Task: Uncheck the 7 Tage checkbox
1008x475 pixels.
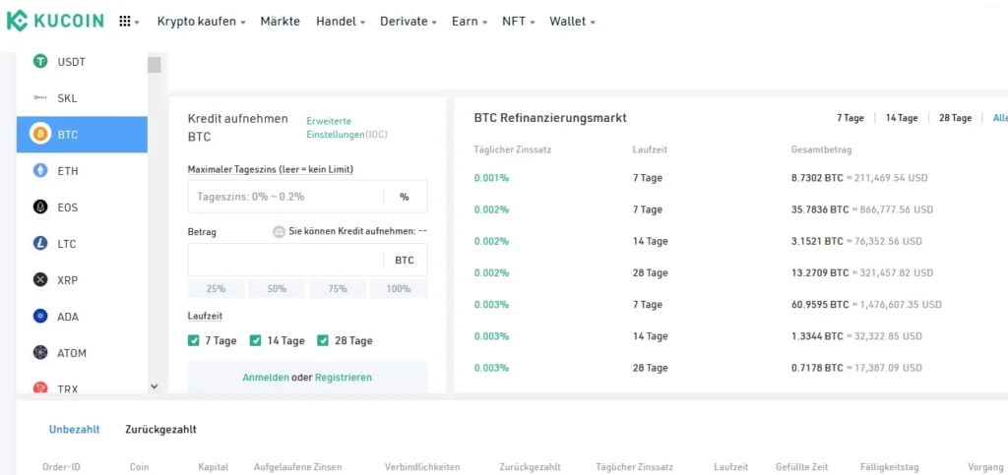Action: [194, 341]
